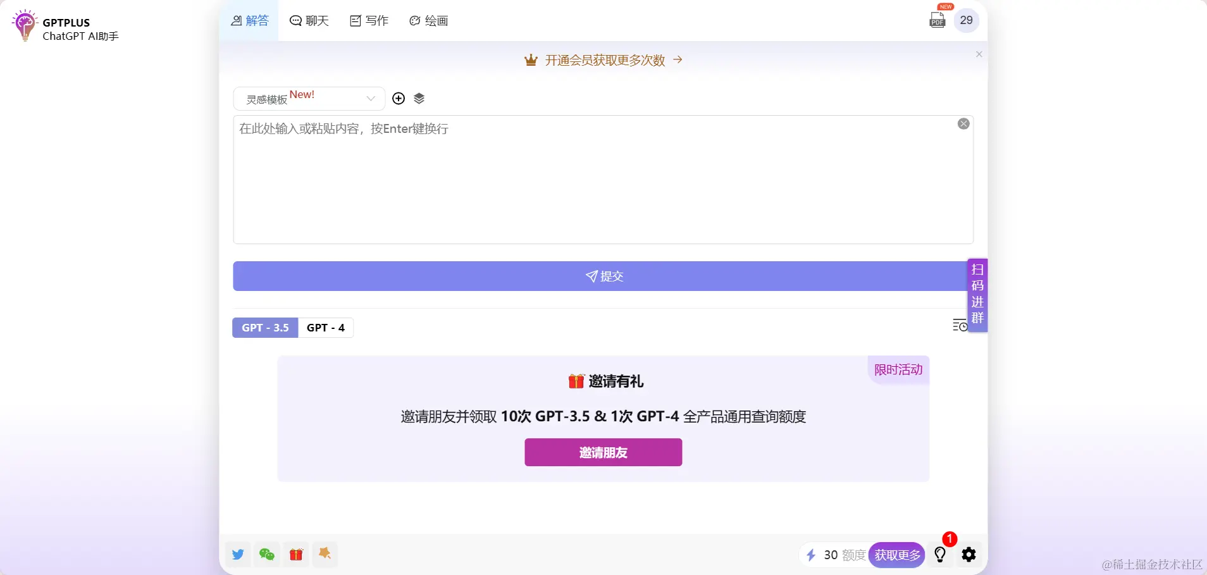Screen dimensions: 1207x575
Task: Submit with the 提交 button
Action: pos(603,276)
